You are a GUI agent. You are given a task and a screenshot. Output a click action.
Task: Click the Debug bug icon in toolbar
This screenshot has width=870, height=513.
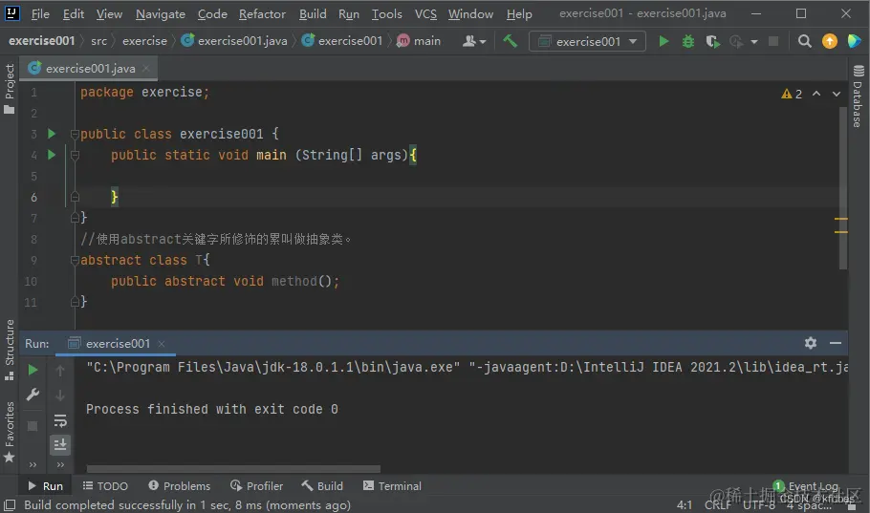click(688, 41)
